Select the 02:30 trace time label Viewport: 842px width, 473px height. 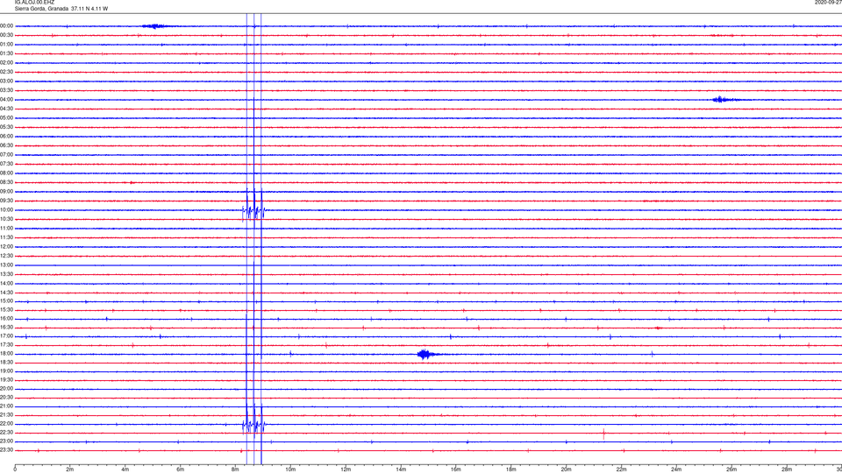pos(7,72)
